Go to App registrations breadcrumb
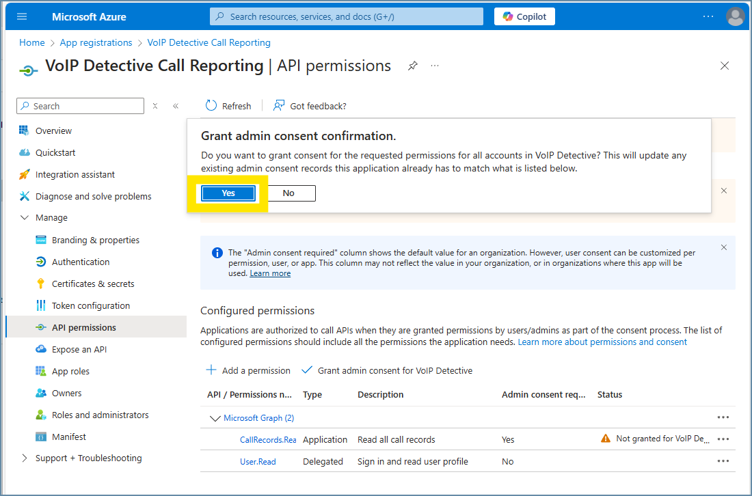 point(96,42)
